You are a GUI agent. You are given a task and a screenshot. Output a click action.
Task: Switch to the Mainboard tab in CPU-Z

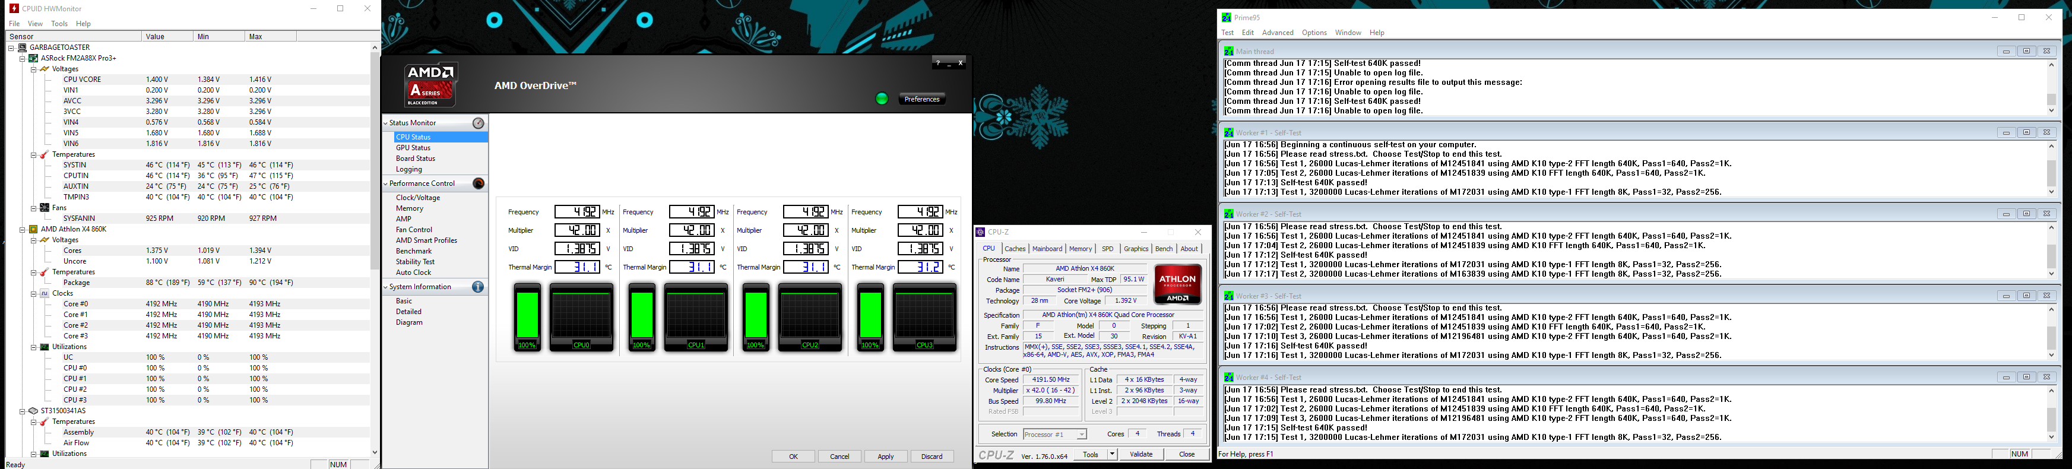point(1047,249)
